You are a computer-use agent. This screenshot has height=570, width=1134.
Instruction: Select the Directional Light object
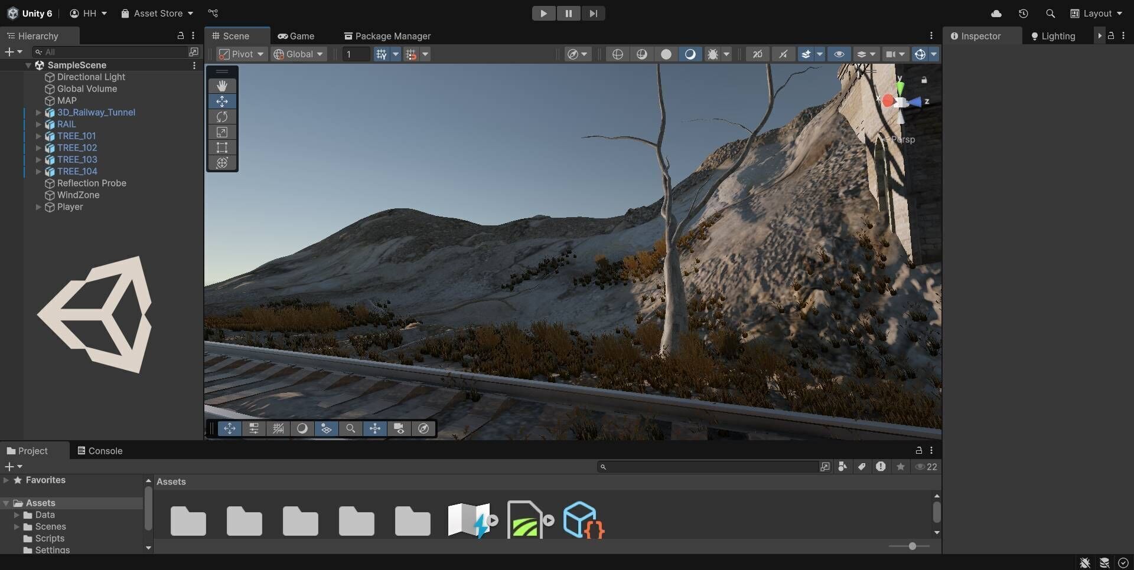91,77
